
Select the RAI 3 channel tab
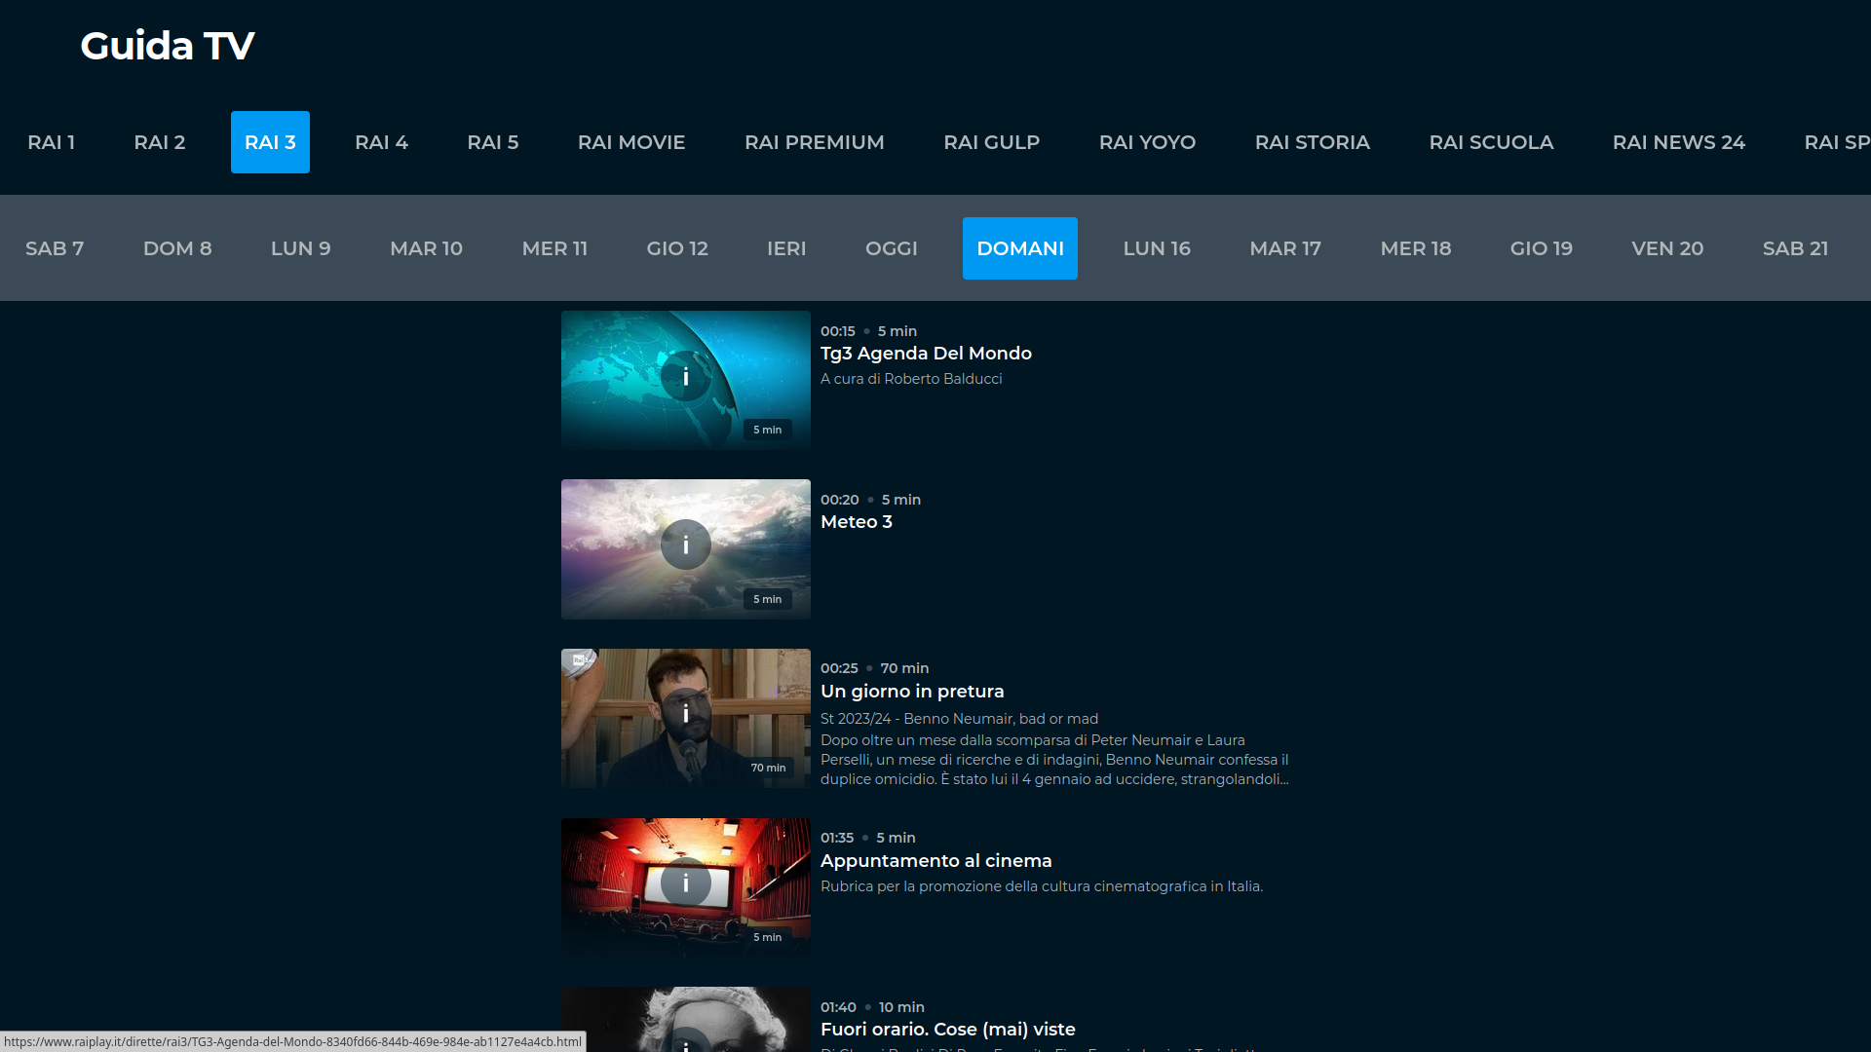tap(270, 142)
